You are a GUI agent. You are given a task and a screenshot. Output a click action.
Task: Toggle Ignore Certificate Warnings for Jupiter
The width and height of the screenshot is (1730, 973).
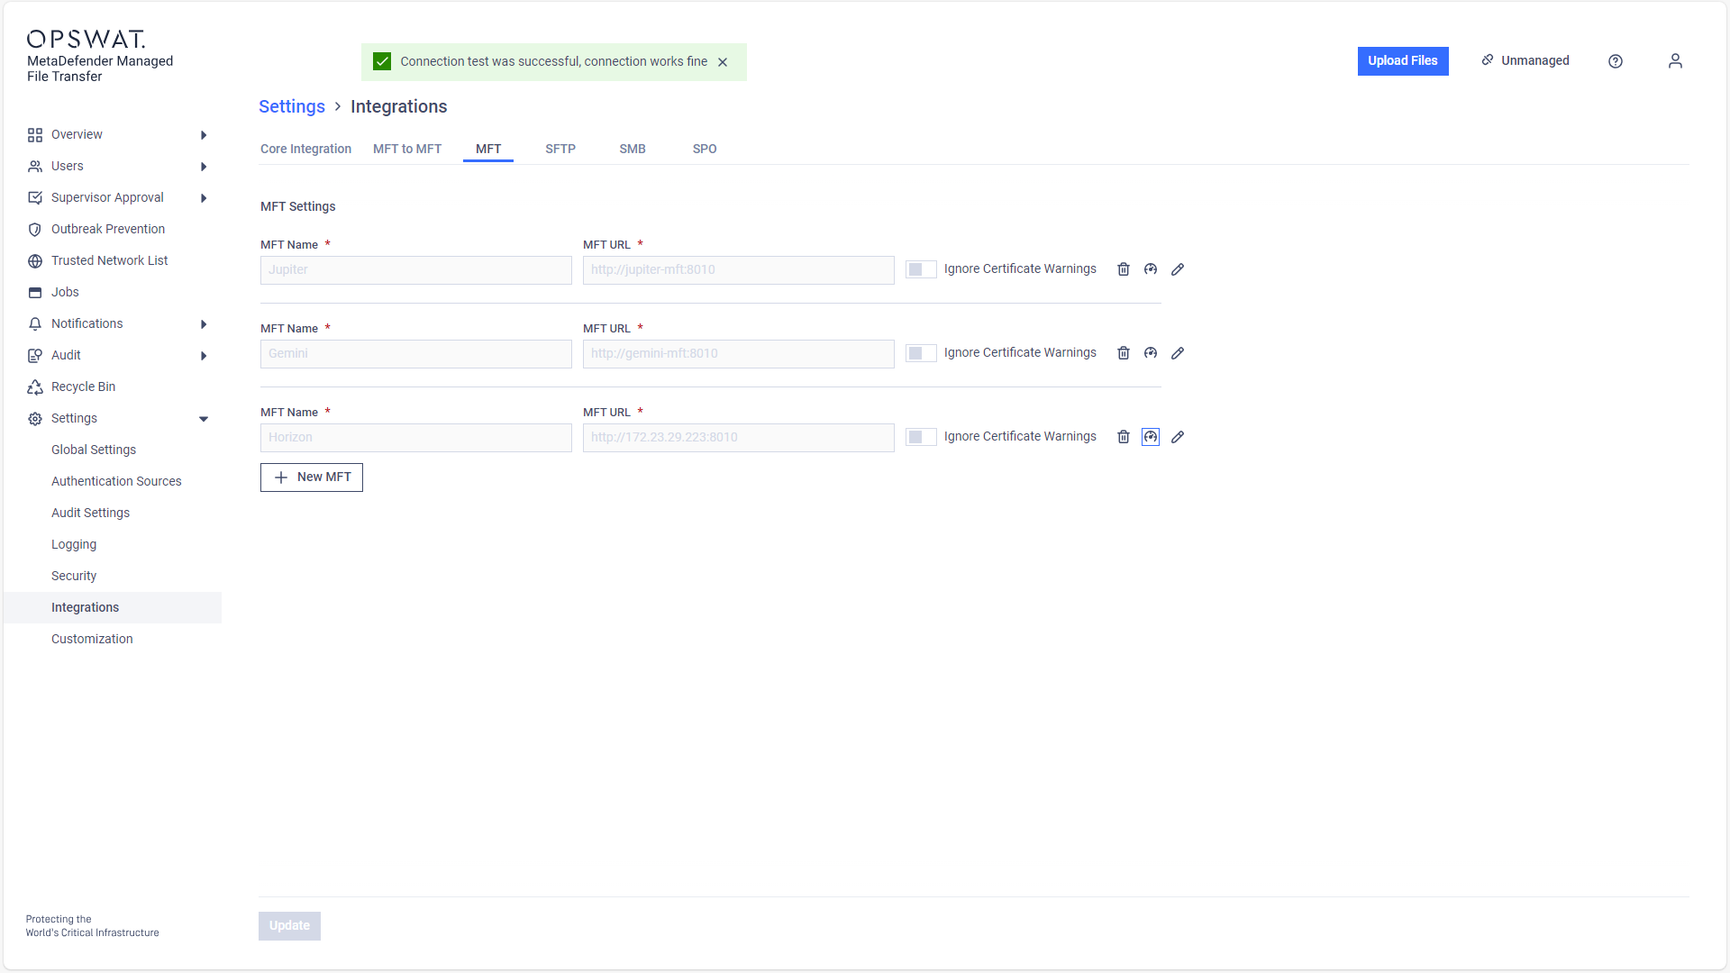coord(921,269)
